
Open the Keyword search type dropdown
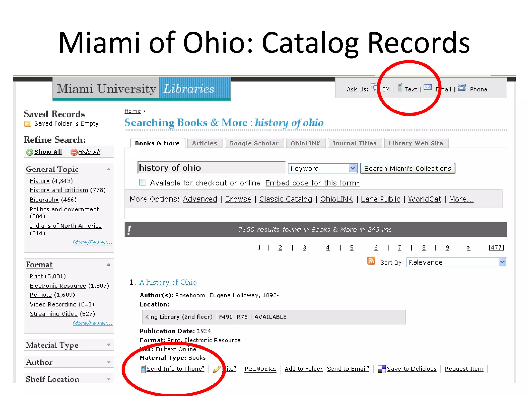point(323,168)
